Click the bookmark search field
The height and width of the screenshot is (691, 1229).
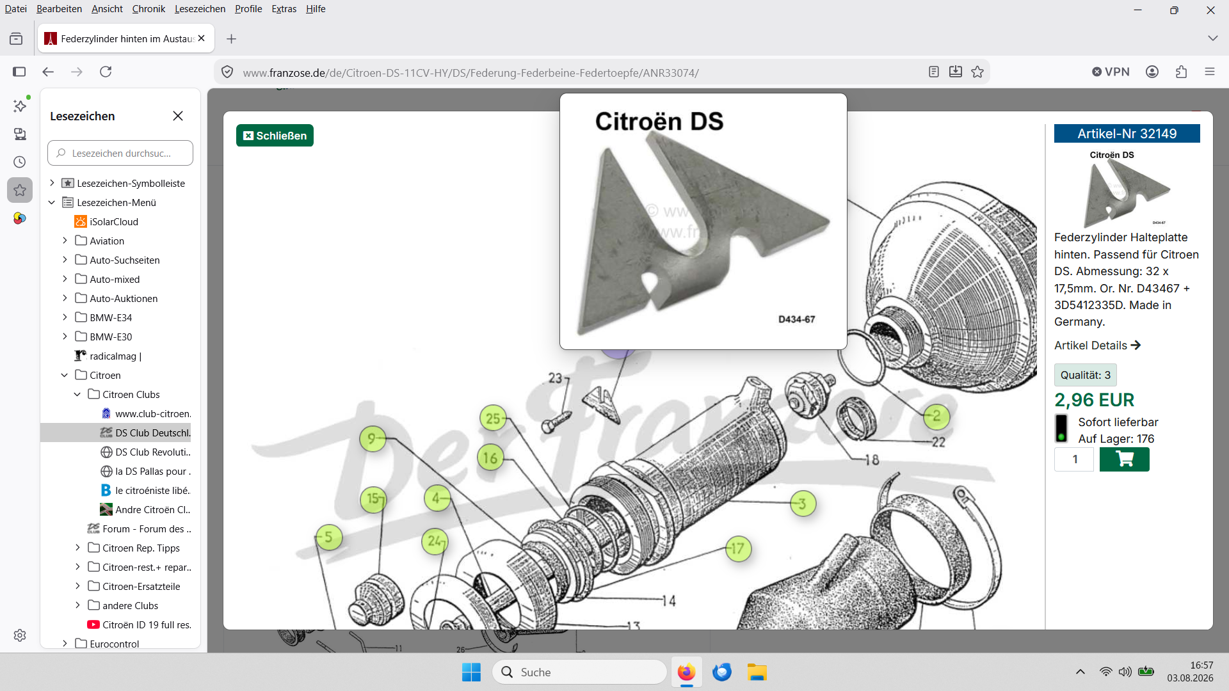[120, 153]
